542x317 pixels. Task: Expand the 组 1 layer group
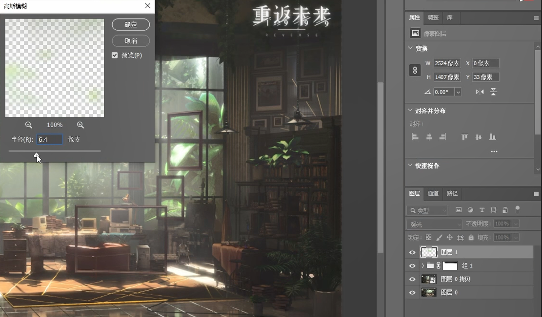(422, 265)
